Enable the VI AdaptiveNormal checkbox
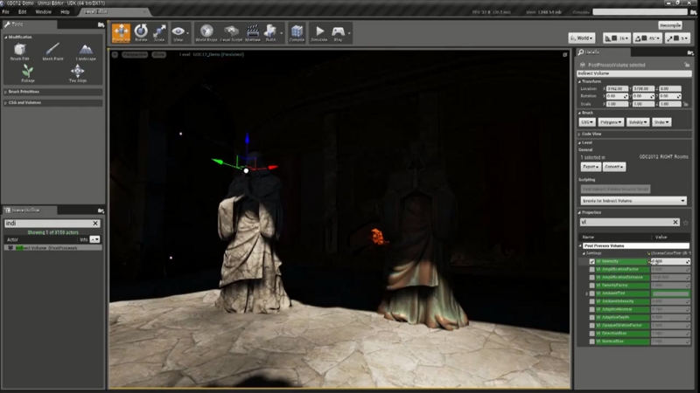 pos(592,310)
